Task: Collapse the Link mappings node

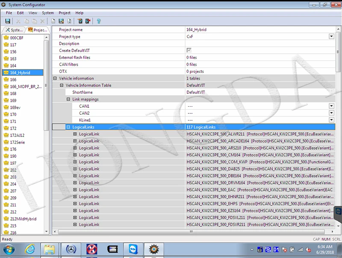Action: 68,99
